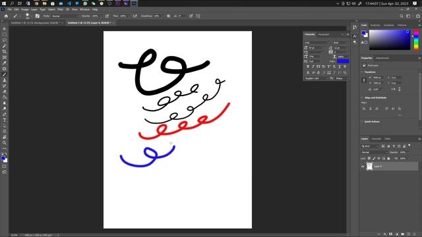Viewport: 422px width, 237px height.
Task: Open layer blend mode Normal dropdown
Action: pyautogui.click(x=374, y=152)
